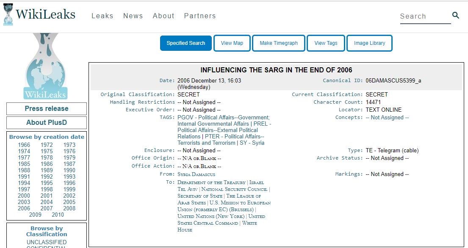Click United Nations (New York) recipient
Image resolution: width=468 pixels, height=248 pixels.
tap(211, 216)
